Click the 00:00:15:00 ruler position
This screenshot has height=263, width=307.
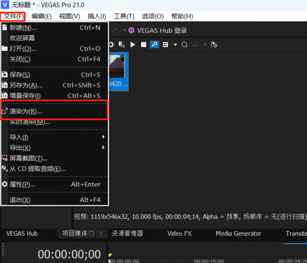pos(209,261)
